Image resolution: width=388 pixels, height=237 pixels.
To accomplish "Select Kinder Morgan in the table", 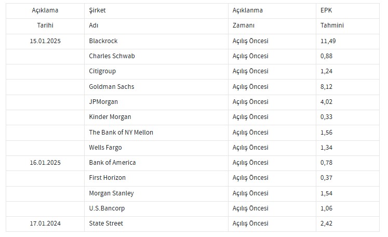I will pyautogui.click(x=110, y=117).
